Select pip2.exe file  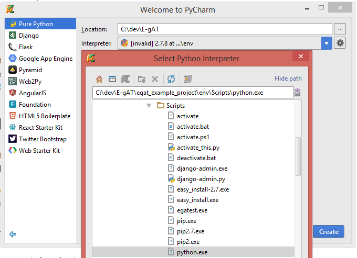188,242
